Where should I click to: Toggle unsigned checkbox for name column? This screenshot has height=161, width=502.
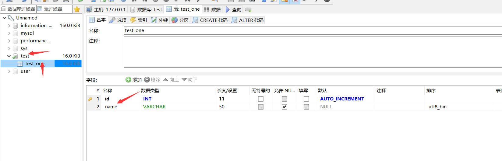[x=261, y=107]
